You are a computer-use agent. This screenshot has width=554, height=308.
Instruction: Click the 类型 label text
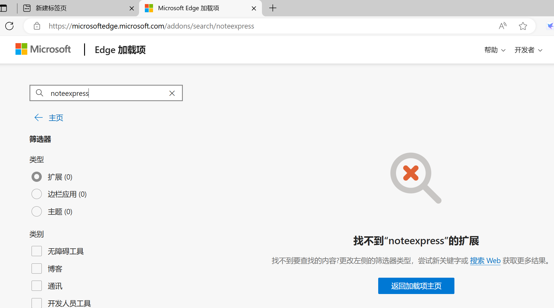click(x=37, y=159)
